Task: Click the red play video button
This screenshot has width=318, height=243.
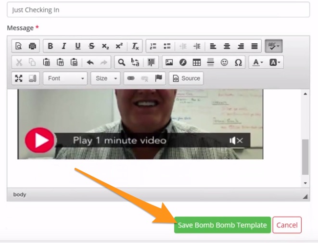Action: tap(40, 140)
